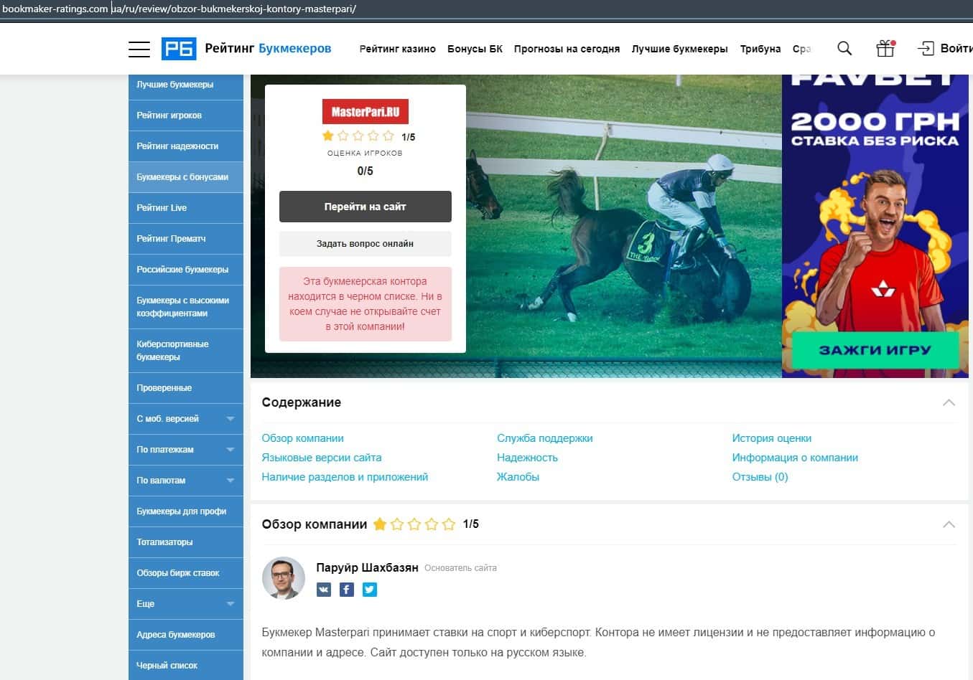Viewport: 973px width, 680px height.
Task: Click author name Паруйр Шахбазян
Action: 367,567
